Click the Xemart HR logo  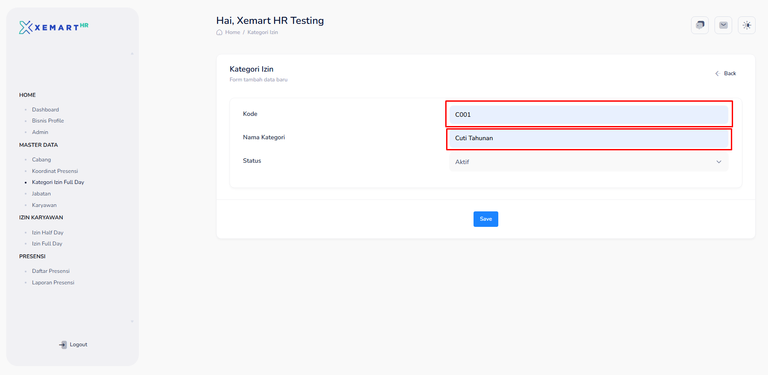coord(53,27)
